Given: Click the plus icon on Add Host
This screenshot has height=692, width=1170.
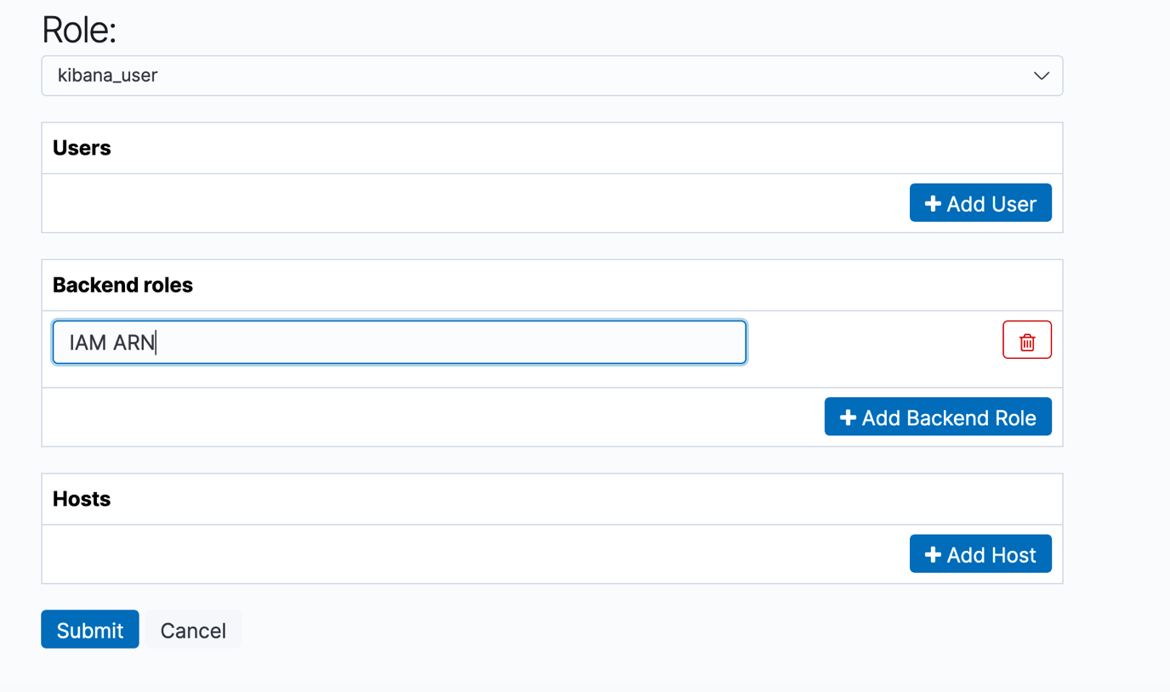Looking at the screenshot, I should coord(933,554).
